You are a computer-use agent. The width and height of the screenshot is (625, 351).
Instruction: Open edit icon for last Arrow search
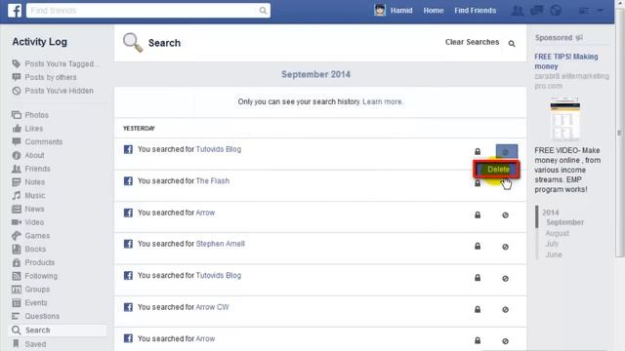pos(506,341)
